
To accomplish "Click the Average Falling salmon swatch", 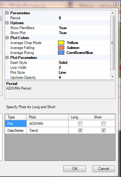I will point(61,48).
